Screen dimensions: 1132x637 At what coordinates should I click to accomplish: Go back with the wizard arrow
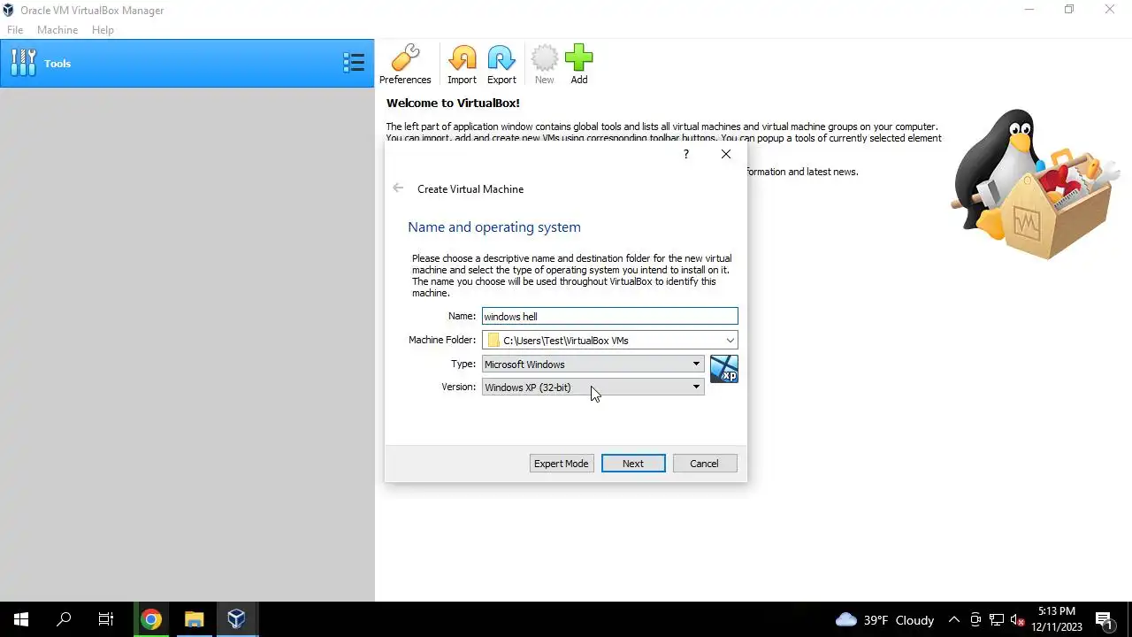pyautogui.click(x=398, y=188)
